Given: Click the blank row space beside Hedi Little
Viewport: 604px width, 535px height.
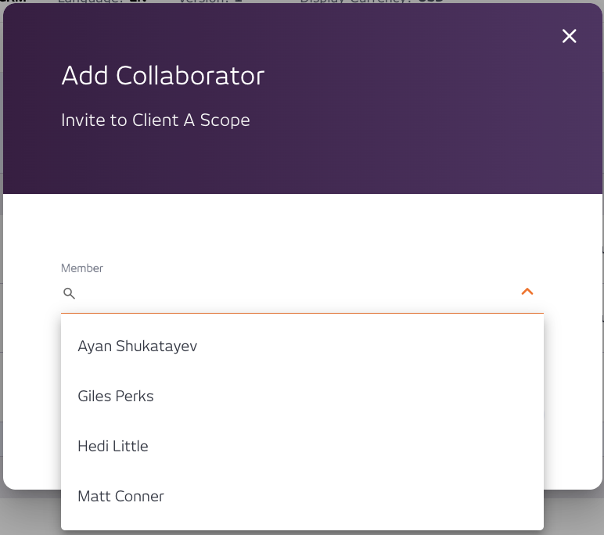Looking at the screenshot, I should (352, 446).
